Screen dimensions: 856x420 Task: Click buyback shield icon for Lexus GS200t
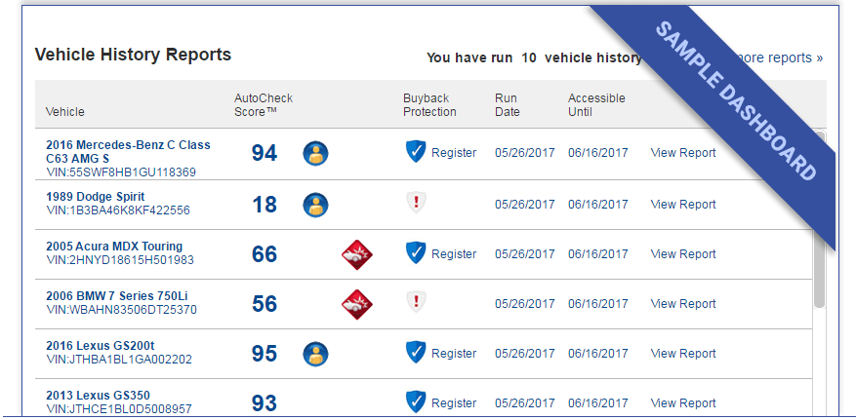pos(416,353)
